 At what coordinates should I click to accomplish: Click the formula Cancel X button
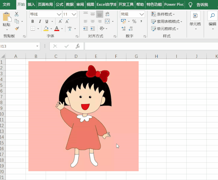click(55, 46)
